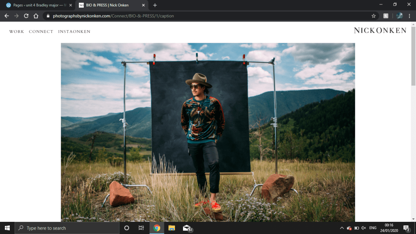This screenshot has height=234, width=416.
Task: Click the address bar URL field
Action: (x=203, y=16)
